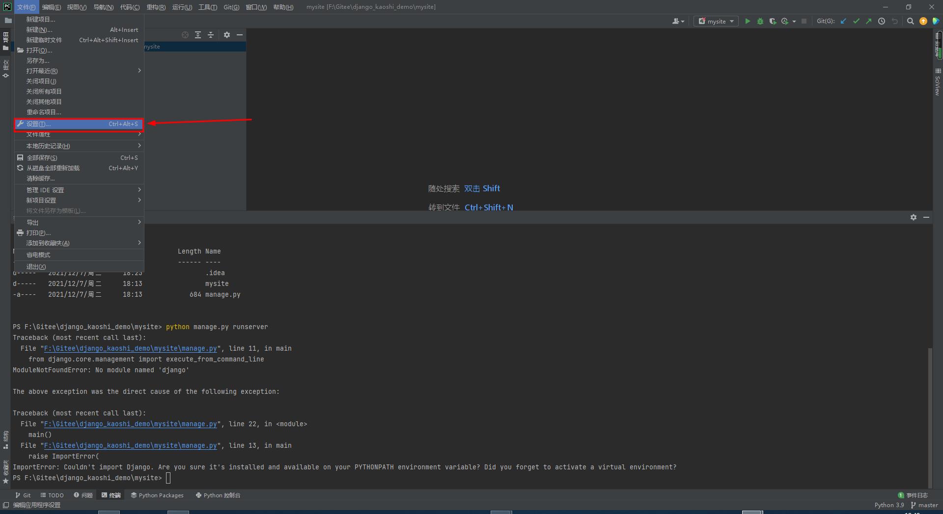Open the 运行 menu in menu bar
Image resolution: width=943 pixels, height=514 pixels.
pos(182,7)
